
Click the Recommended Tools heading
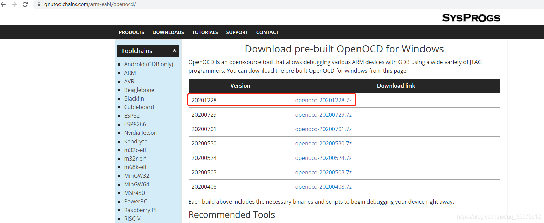[232, 215]
